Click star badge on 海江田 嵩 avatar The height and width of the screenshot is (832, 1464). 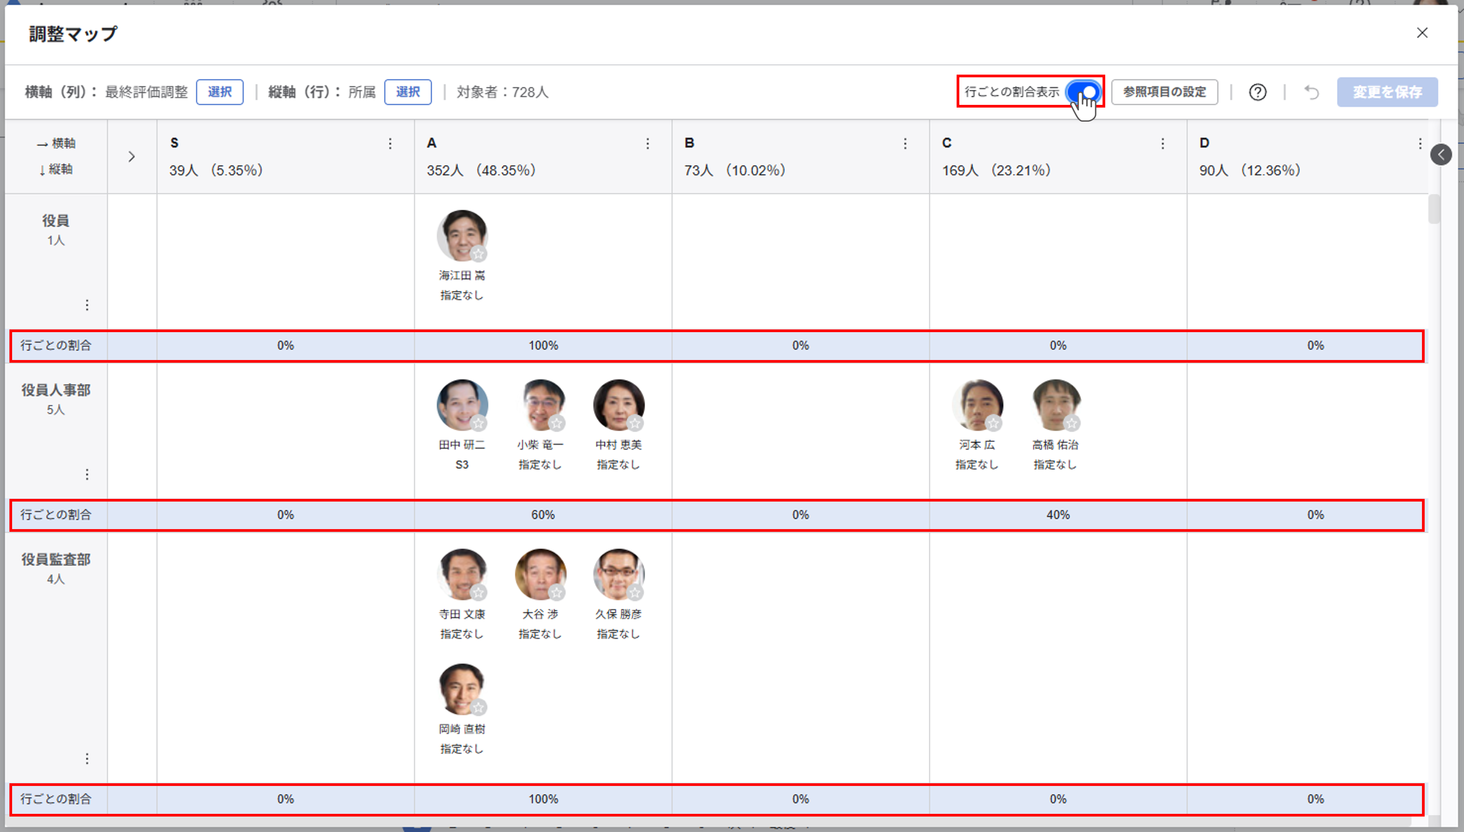click(x=478, y=254)
